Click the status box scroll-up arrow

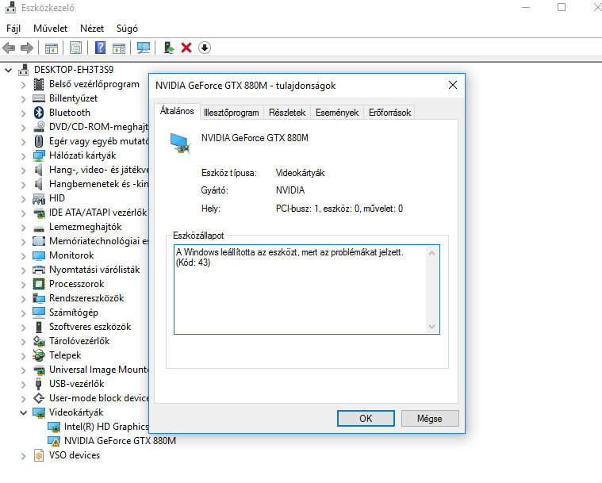[x=431, y=253]
